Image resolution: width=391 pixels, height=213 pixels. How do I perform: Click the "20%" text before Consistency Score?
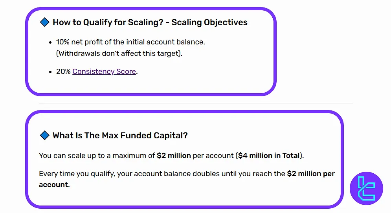63,72
